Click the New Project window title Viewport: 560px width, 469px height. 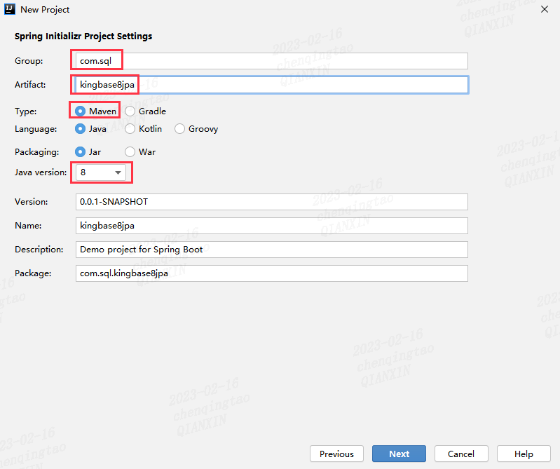click(x=45, y=10)
